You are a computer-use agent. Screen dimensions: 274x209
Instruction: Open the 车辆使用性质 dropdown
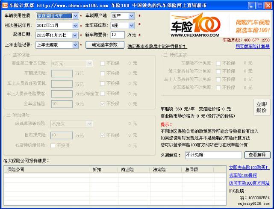pos(76,16)
